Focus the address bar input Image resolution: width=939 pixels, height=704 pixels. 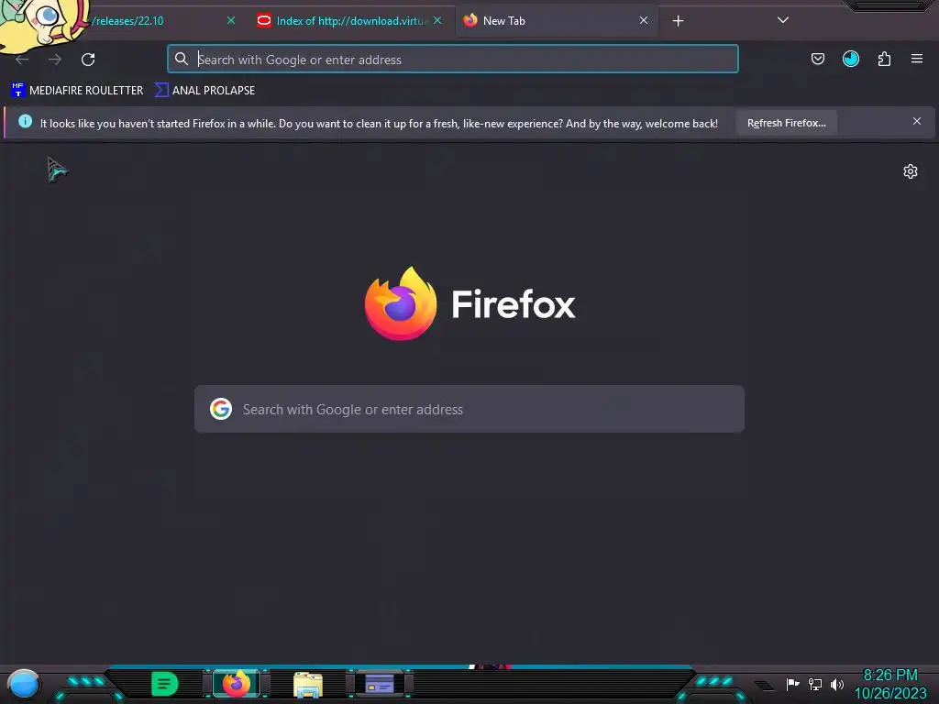453,60
